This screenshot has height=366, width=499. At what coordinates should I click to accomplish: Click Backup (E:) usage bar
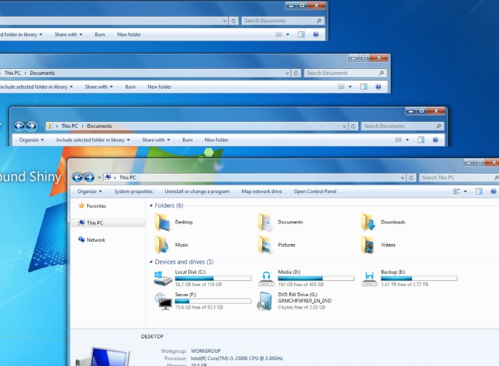pos(419,278)
